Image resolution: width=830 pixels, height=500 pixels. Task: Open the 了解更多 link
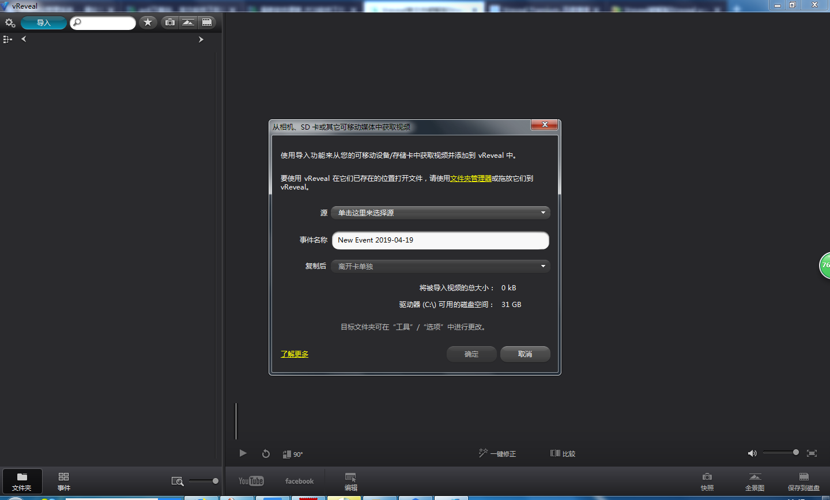(x=294, y=354)
